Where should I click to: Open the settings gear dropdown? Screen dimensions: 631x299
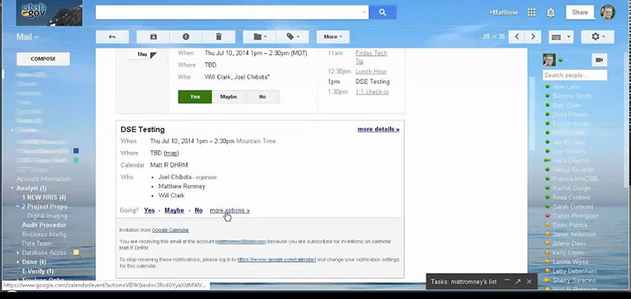point(598,37)
